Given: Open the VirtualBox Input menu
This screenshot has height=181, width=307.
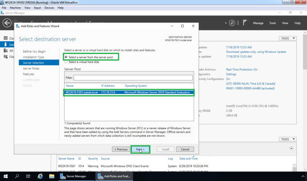Looking at the screenshot, I should pos(37,8).
